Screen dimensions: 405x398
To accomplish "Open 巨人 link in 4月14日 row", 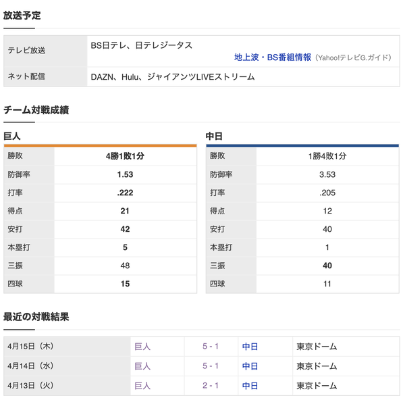I will [142, 366].
